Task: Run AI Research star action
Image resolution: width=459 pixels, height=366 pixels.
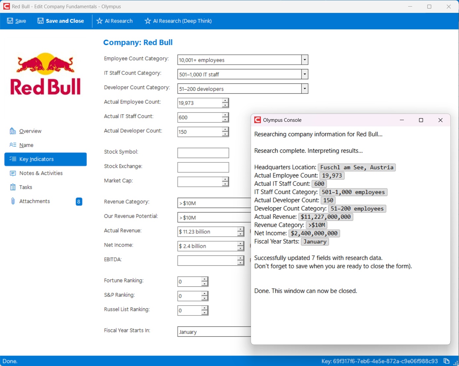Action: point(115,21)
